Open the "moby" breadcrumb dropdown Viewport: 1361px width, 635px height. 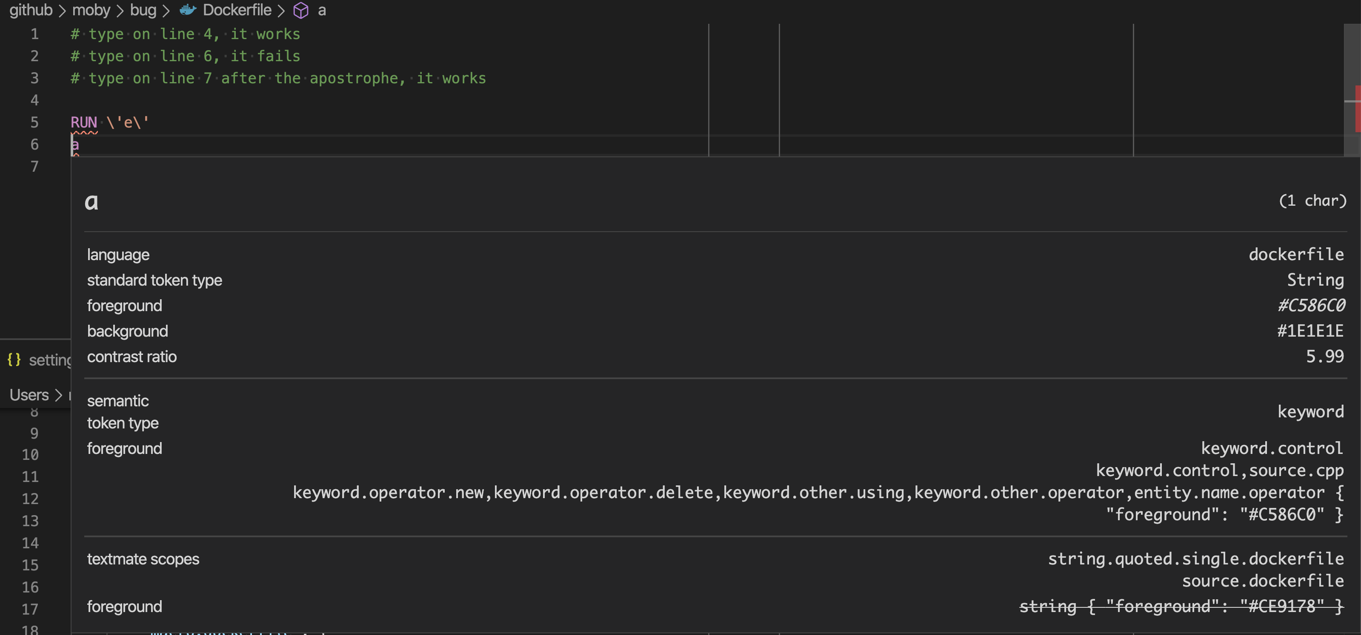[x=91, y=10]
